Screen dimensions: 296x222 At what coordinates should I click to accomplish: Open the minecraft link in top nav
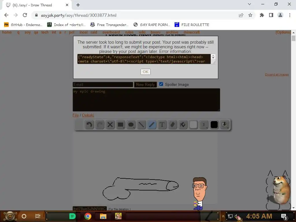192,32
